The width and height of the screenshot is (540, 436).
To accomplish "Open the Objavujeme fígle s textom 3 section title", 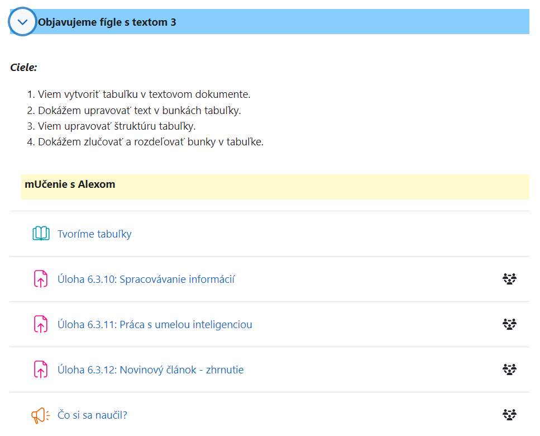I will click(x=107, y=22).
